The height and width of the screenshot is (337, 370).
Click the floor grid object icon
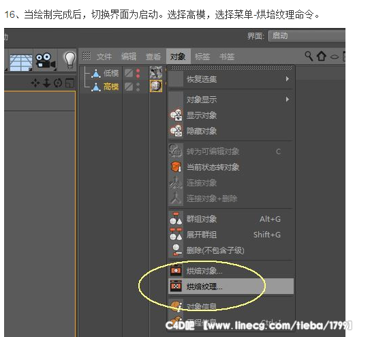(x=20, y=62)
